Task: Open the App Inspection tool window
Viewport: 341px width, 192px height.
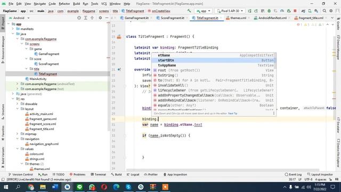Action: point(175,174)
